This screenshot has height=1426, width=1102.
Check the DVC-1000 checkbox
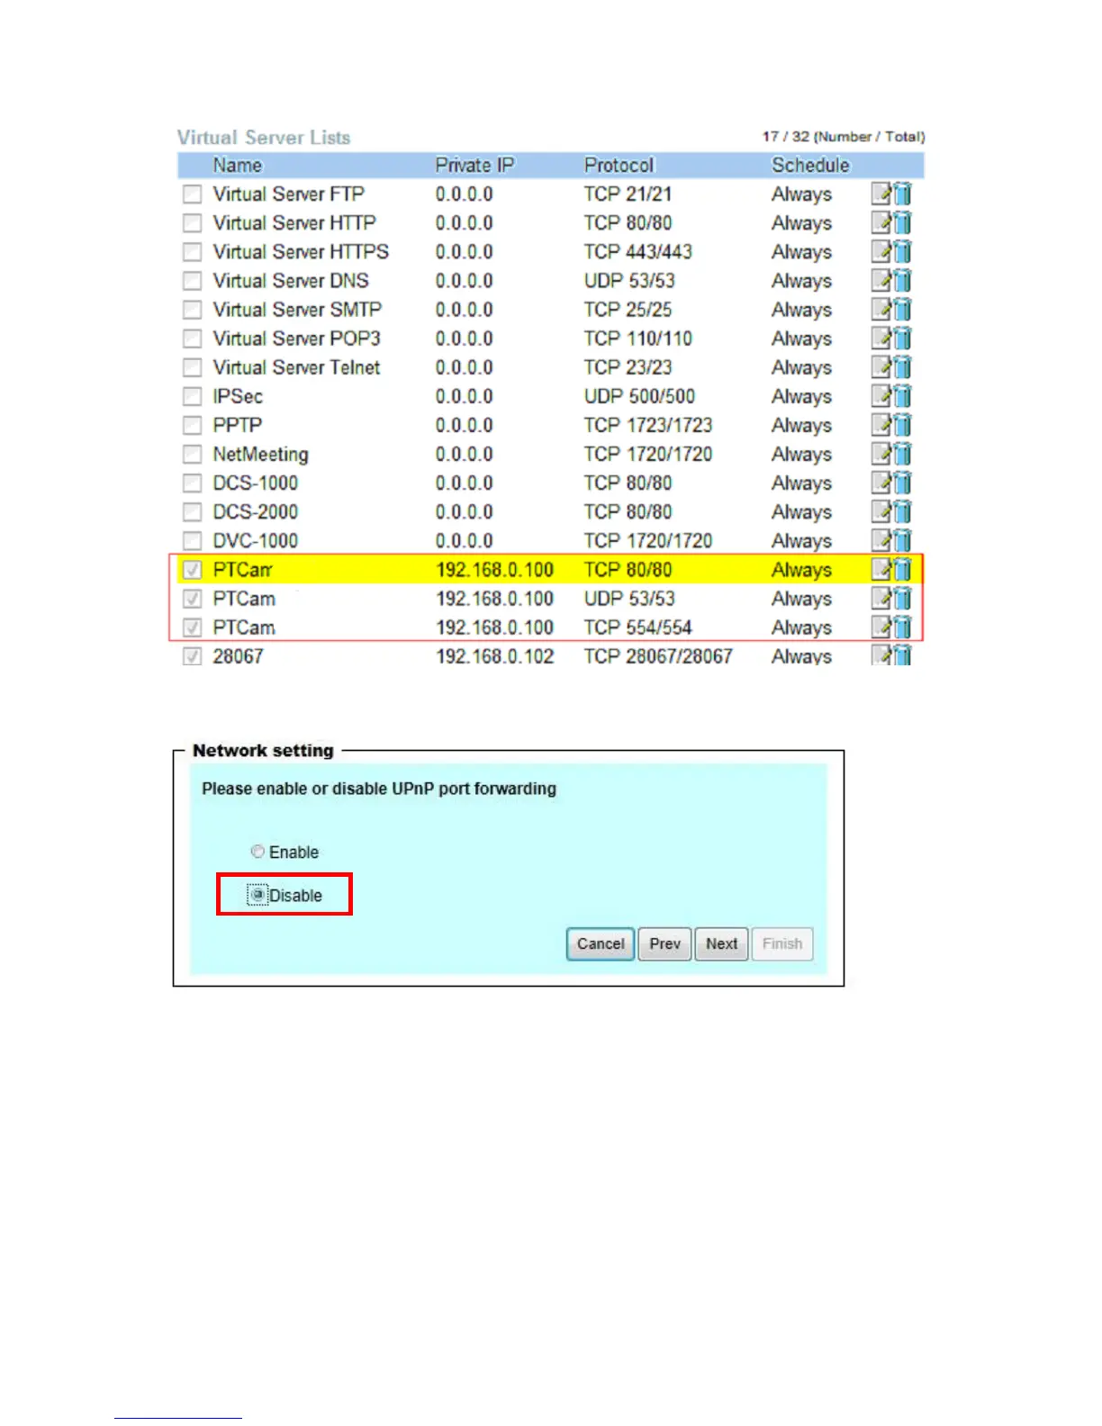(192, 540)
